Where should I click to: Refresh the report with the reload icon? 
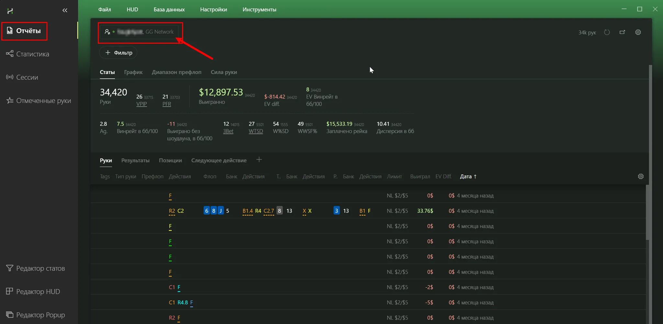tap(607, 32)
